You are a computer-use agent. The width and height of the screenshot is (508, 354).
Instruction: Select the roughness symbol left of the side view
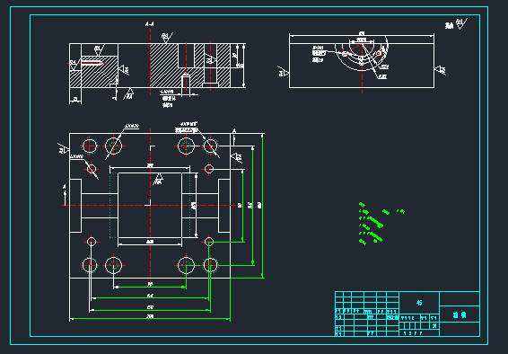coord(283,71)
